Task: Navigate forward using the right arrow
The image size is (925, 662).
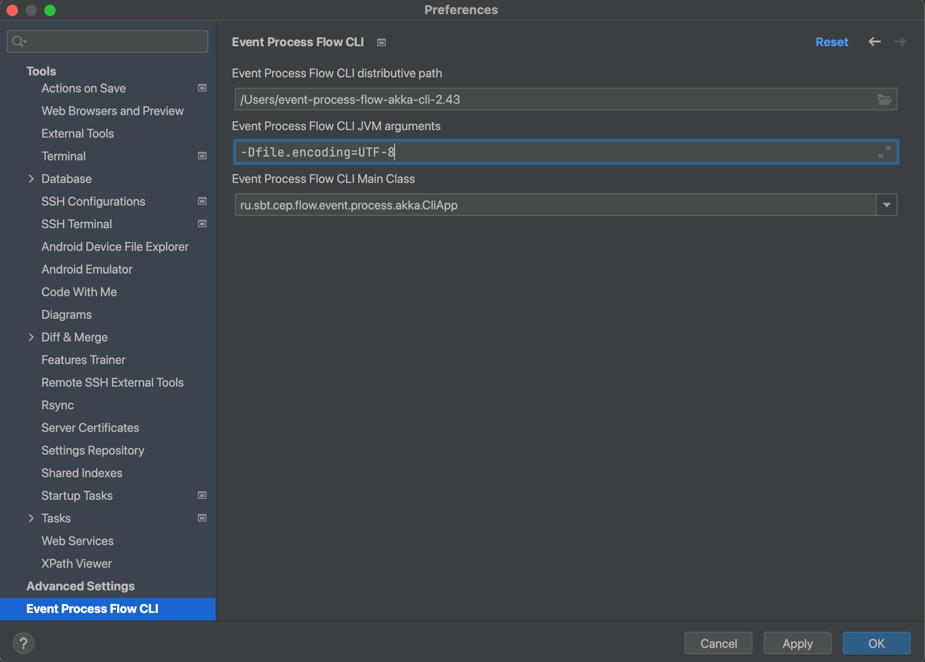Action: [x=900, y=42]
